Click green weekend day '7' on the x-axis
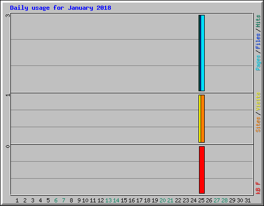Viewport: 264px width, 206px height. coord(63,200)
